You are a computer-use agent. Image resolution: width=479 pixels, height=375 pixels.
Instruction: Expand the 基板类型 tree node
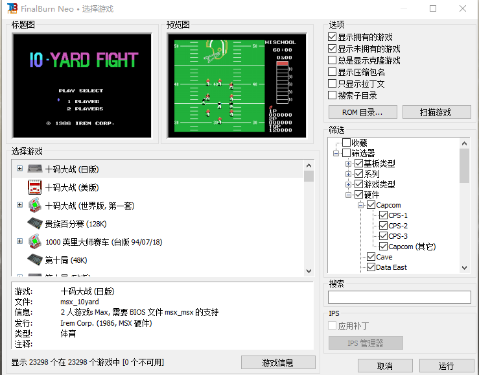(x=348, y=163)
